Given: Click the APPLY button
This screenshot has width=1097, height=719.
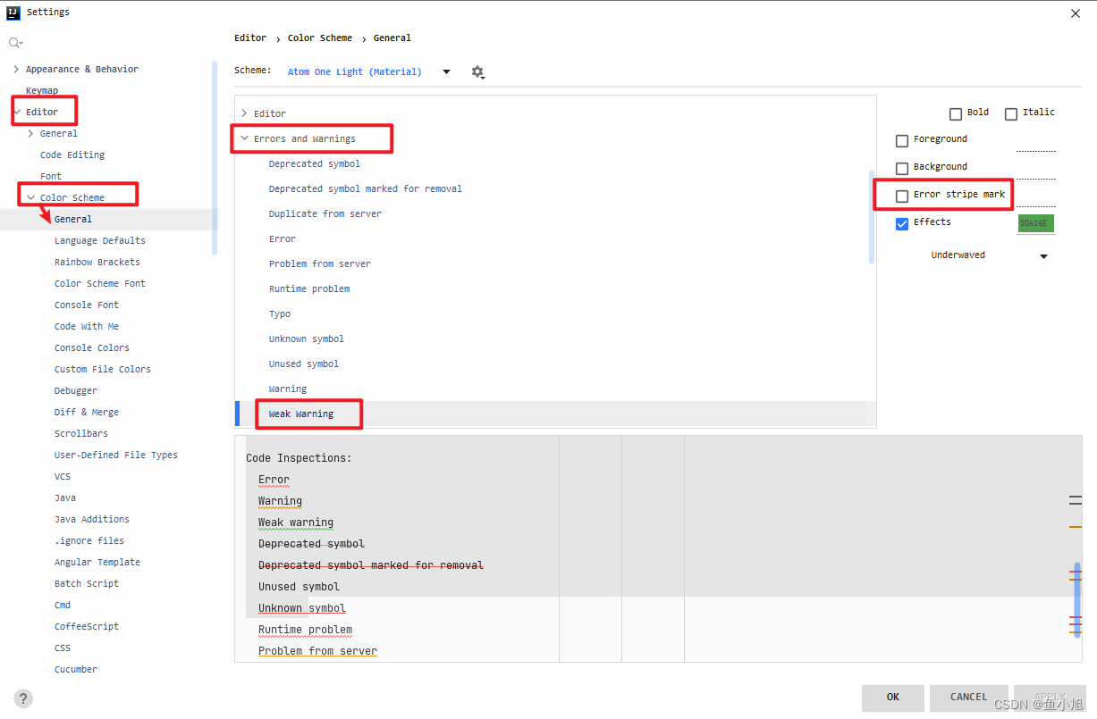Looking at the screenshot, I should (x=1050, y=698).
